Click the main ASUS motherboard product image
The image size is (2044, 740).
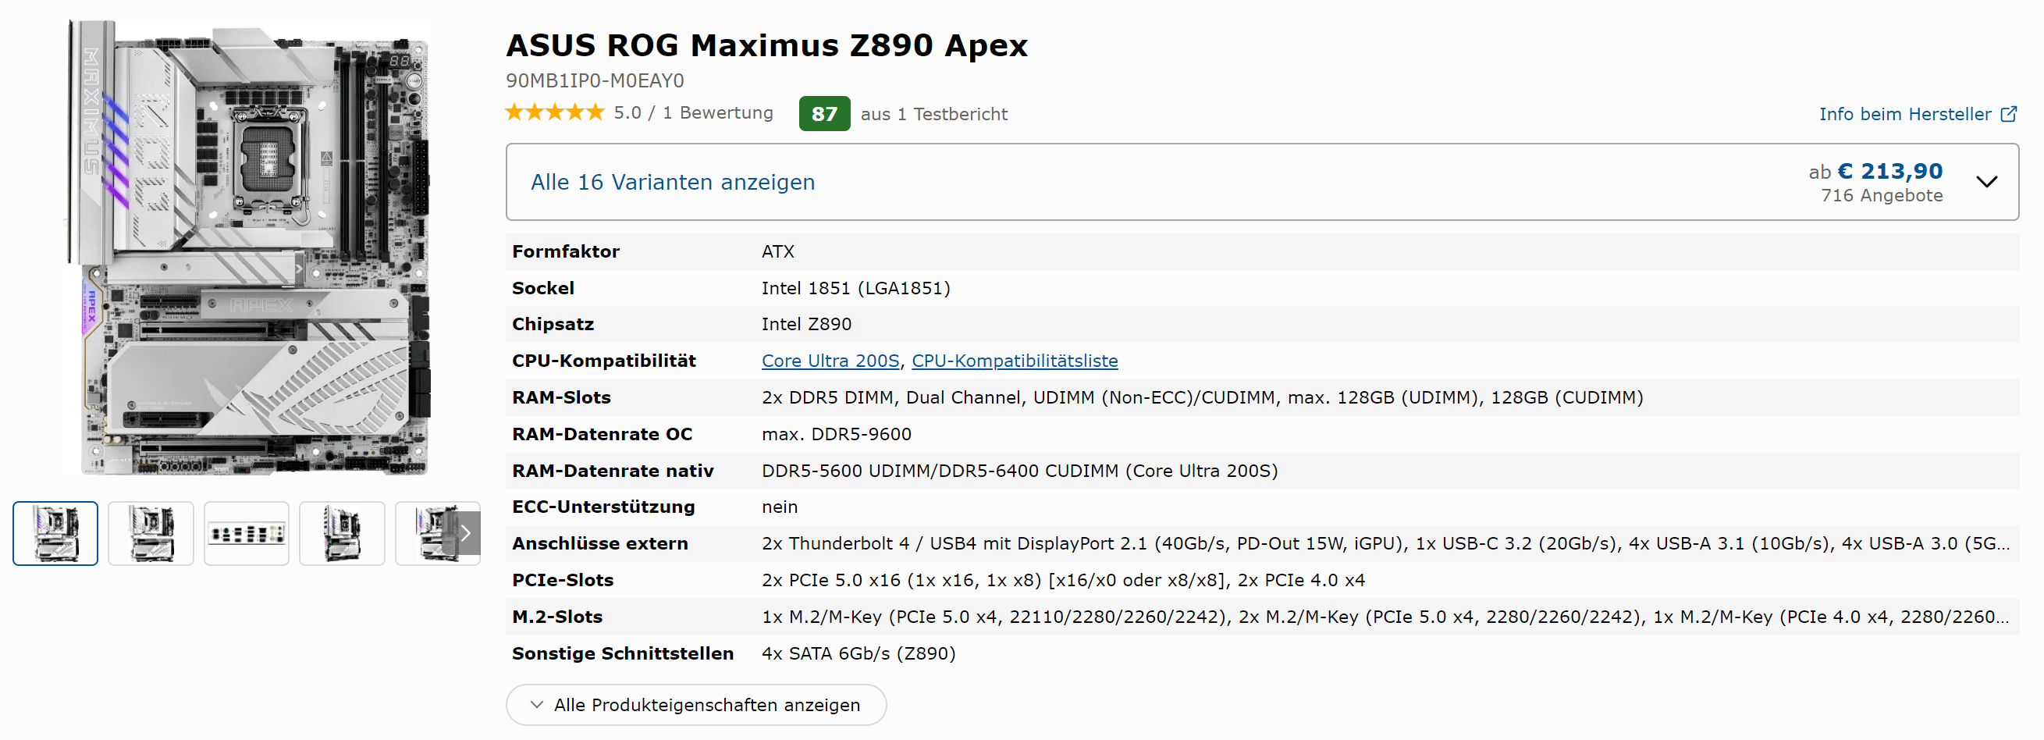coord(246,247)
